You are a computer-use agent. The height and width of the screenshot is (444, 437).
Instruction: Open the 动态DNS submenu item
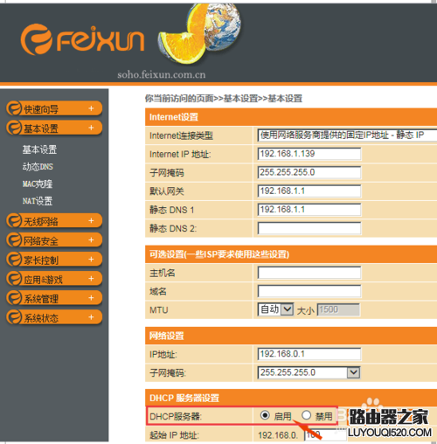point(38,167)
